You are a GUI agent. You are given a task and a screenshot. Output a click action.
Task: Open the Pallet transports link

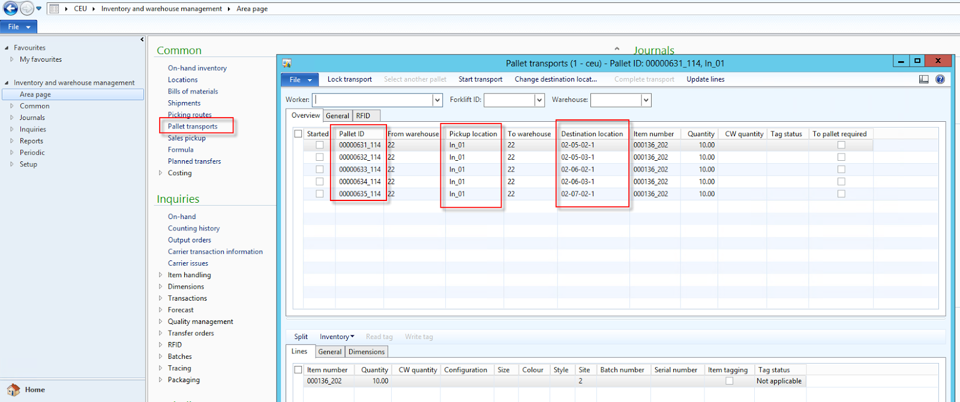(x=193, y=127)
